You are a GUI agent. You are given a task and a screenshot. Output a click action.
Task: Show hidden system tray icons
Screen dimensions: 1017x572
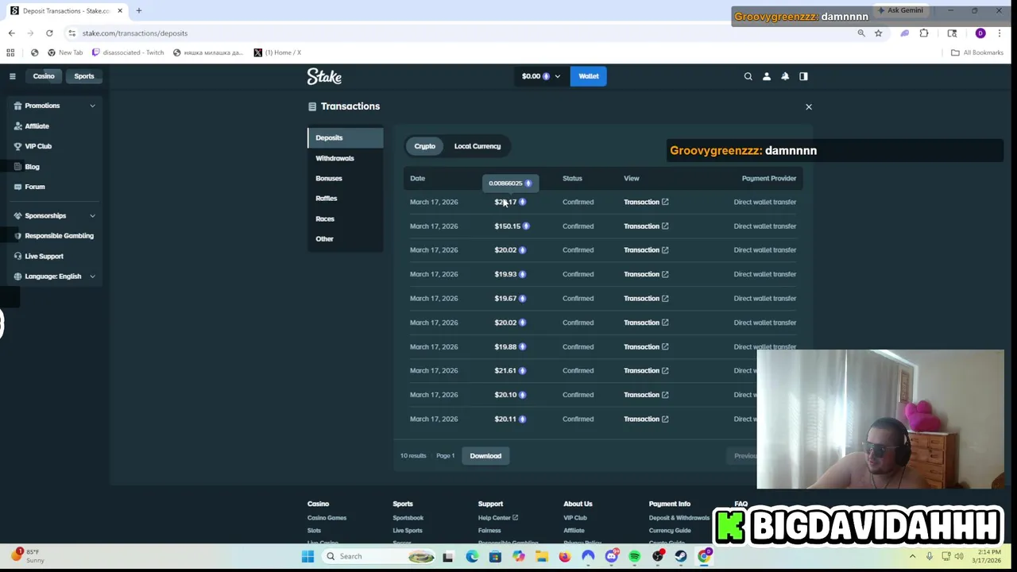pos(912,556)
